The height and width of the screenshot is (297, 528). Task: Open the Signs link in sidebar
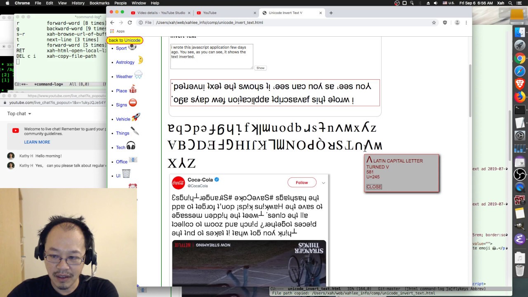(121, 105)
